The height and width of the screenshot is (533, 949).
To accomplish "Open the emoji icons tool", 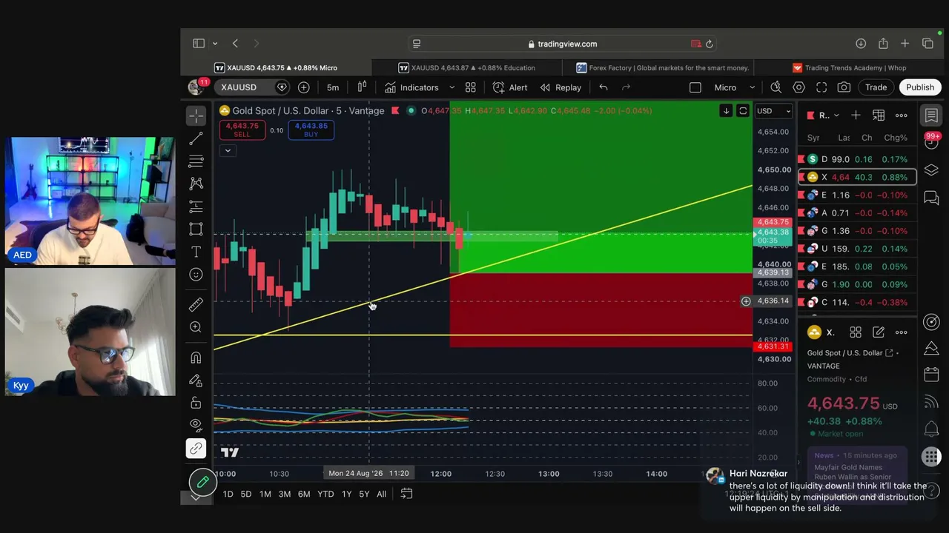I will coord(196,275).
